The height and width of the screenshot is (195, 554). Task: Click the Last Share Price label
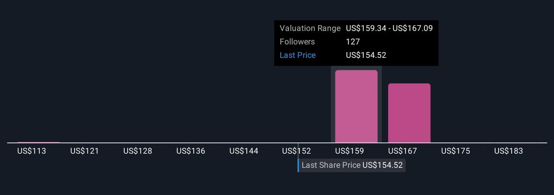331,165
